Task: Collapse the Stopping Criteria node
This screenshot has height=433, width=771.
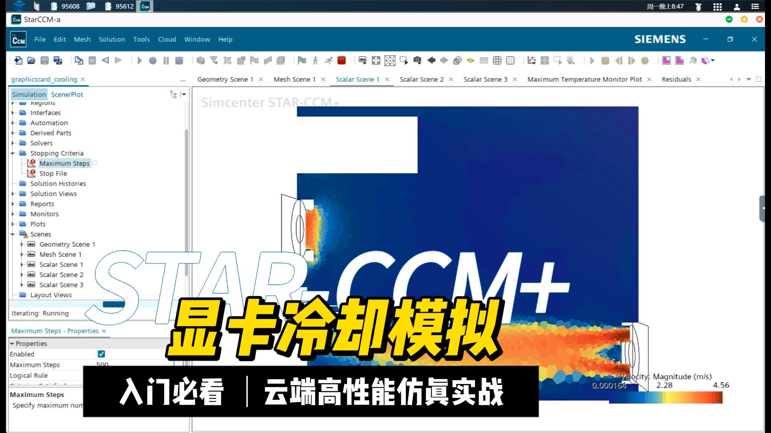Action: click(13, 153)
